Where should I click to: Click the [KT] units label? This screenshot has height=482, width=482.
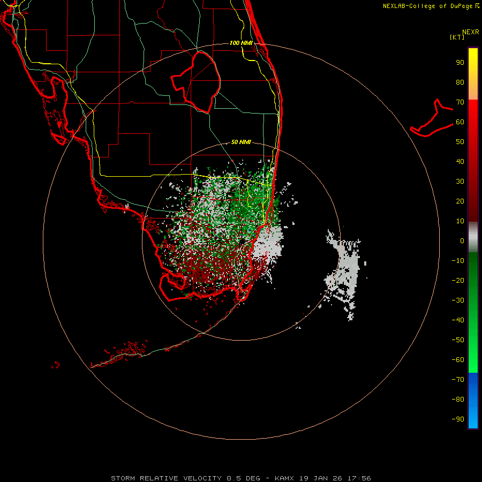click(x=457, y=37)
